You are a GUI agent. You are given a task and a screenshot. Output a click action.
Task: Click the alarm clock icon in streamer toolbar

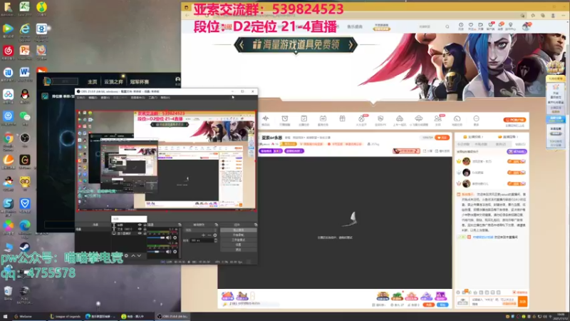[x=284, y=118]
